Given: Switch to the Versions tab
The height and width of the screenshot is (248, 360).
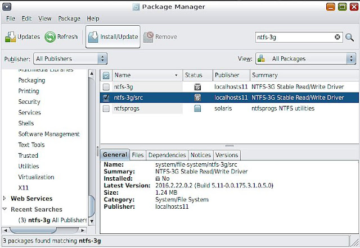Looking at the screenshot, I should click(227, 155).
